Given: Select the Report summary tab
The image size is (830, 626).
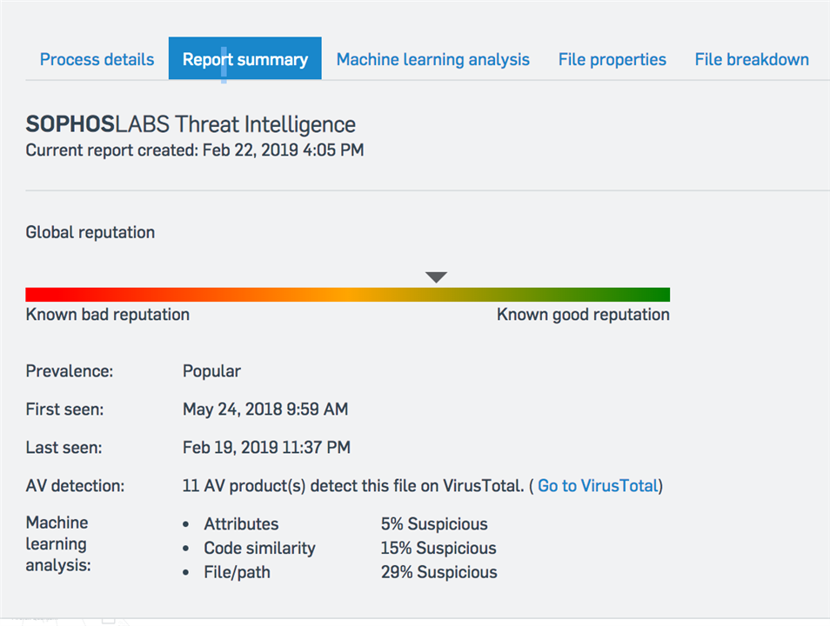Looking at the screenshot, I should [x=245, y=58].
